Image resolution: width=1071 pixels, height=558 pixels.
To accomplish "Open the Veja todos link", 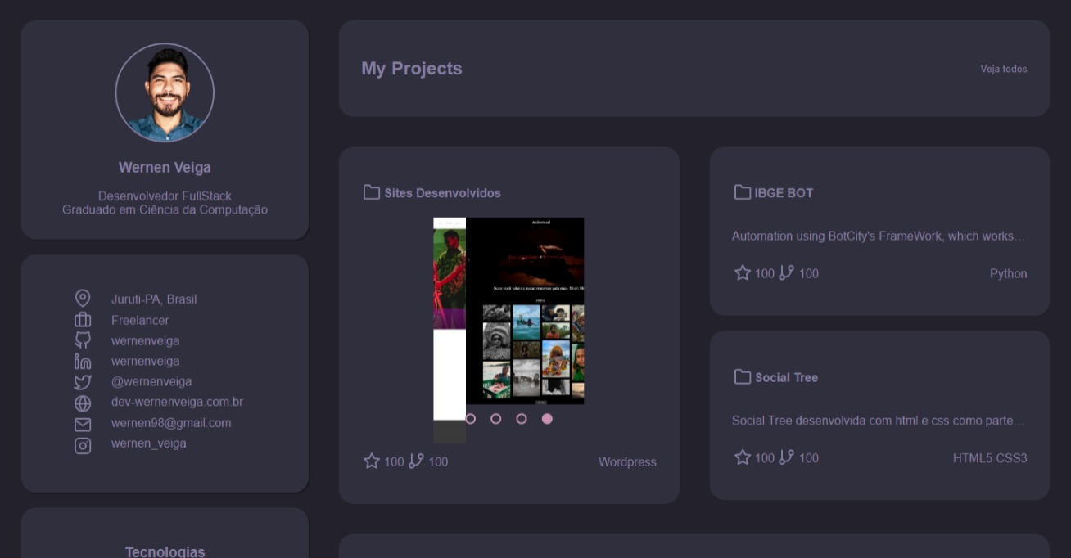I will click(x=1004, y=69).
